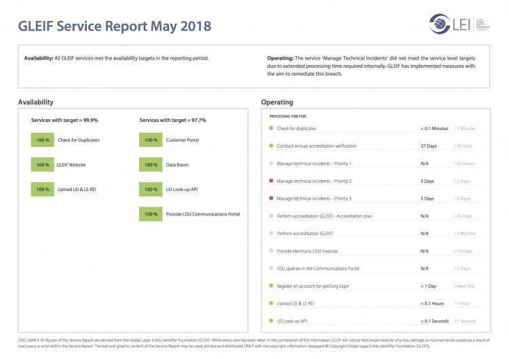
Task: Select red dot beside incidents Priority 3
Action: tap(271, 198)
